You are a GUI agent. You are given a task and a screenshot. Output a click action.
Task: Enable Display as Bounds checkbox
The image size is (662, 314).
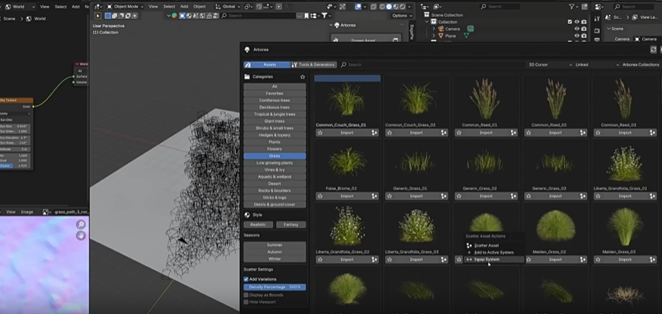point(246,294)
